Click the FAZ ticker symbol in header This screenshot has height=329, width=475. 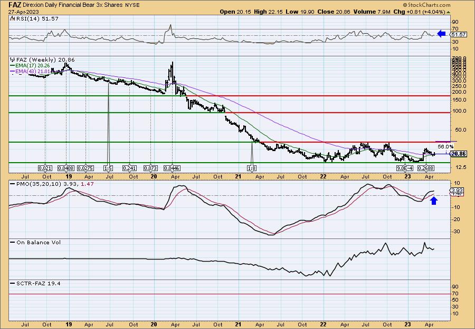click(15, 5)
